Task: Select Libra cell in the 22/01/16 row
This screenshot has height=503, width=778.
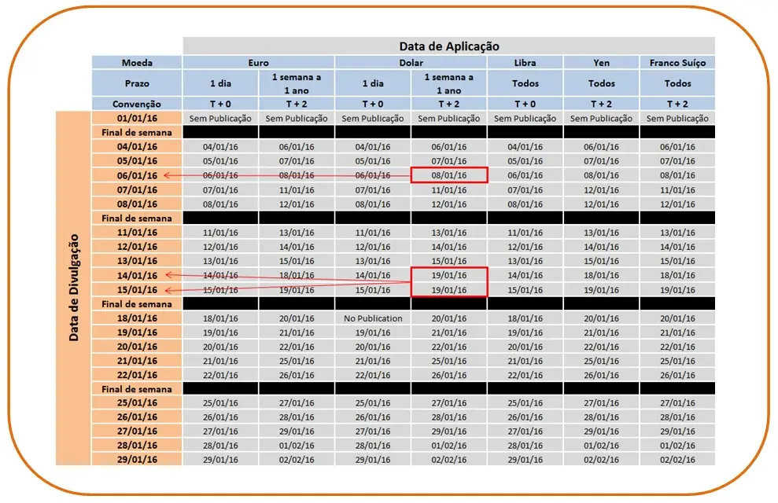Action: point(525,375)
